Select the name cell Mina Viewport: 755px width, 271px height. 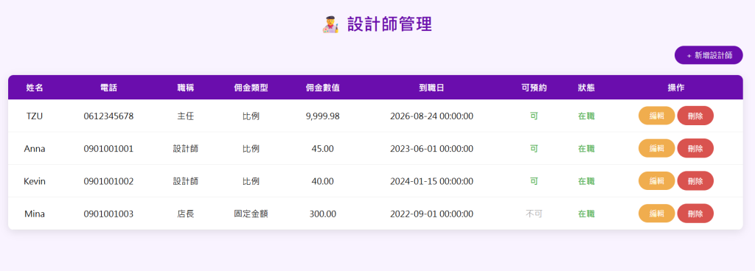click(35, 214)
